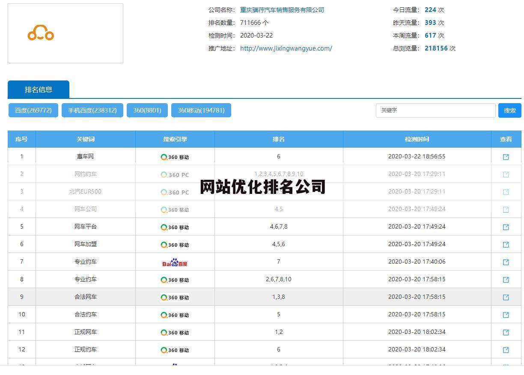Open the view icon for row 10 合法约车

[x=506, y=315]
